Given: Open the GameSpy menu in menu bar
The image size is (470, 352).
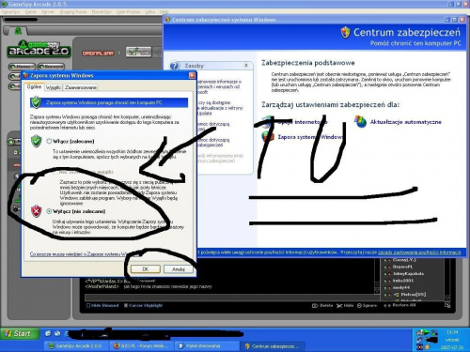Looking at the screenshot, I should pos(10,11).
